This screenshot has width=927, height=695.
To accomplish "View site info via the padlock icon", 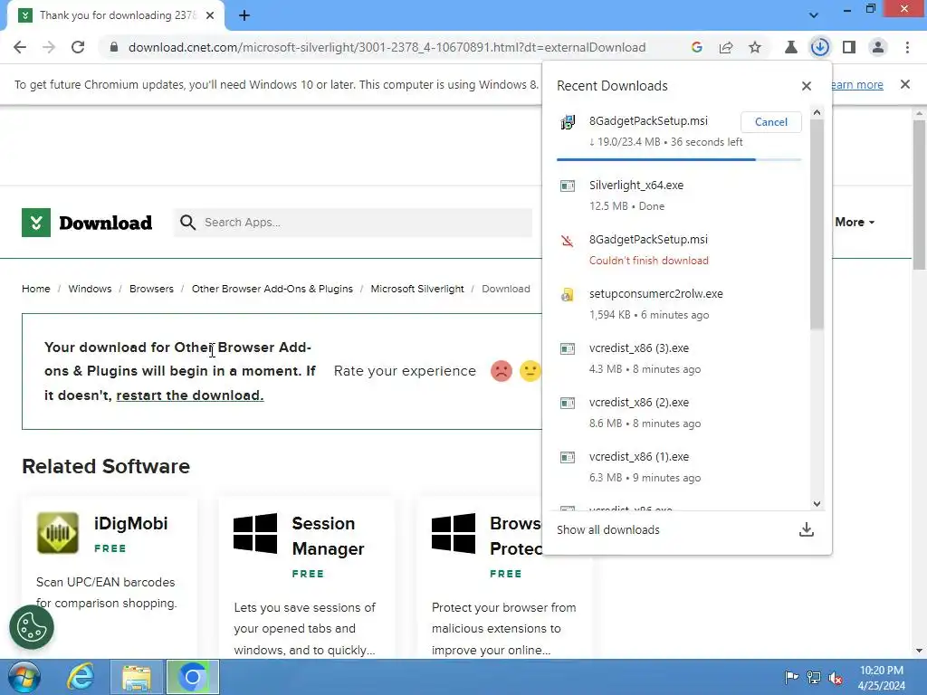I will pyautogui.click(x=113, y=47).
